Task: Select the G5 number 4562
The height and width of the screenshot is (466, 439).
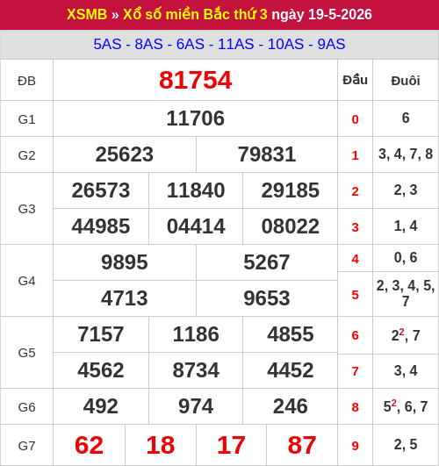Action: (x=101, y=370)
